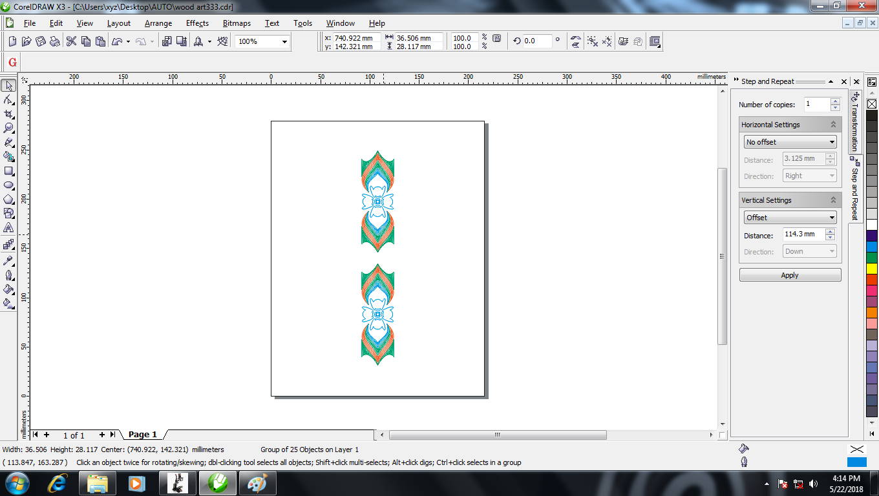Select the Basic Shapes tool
This screenshot has height=496, width=879.
pos(9,214)
